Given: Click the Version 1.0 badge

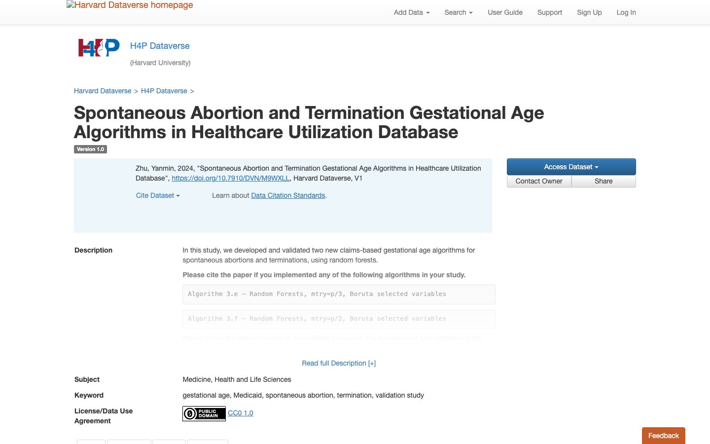Looking at the screenshot, I should [91, 149].
